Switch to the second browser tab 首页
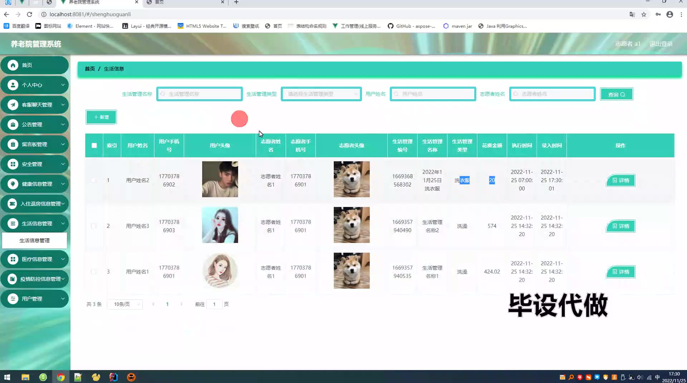The width and height of the screenshot is (687, 383). coord(185,2)
